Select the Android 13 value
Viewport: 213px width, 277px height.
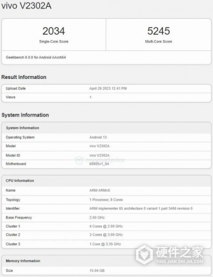click(x=98, y=137)
